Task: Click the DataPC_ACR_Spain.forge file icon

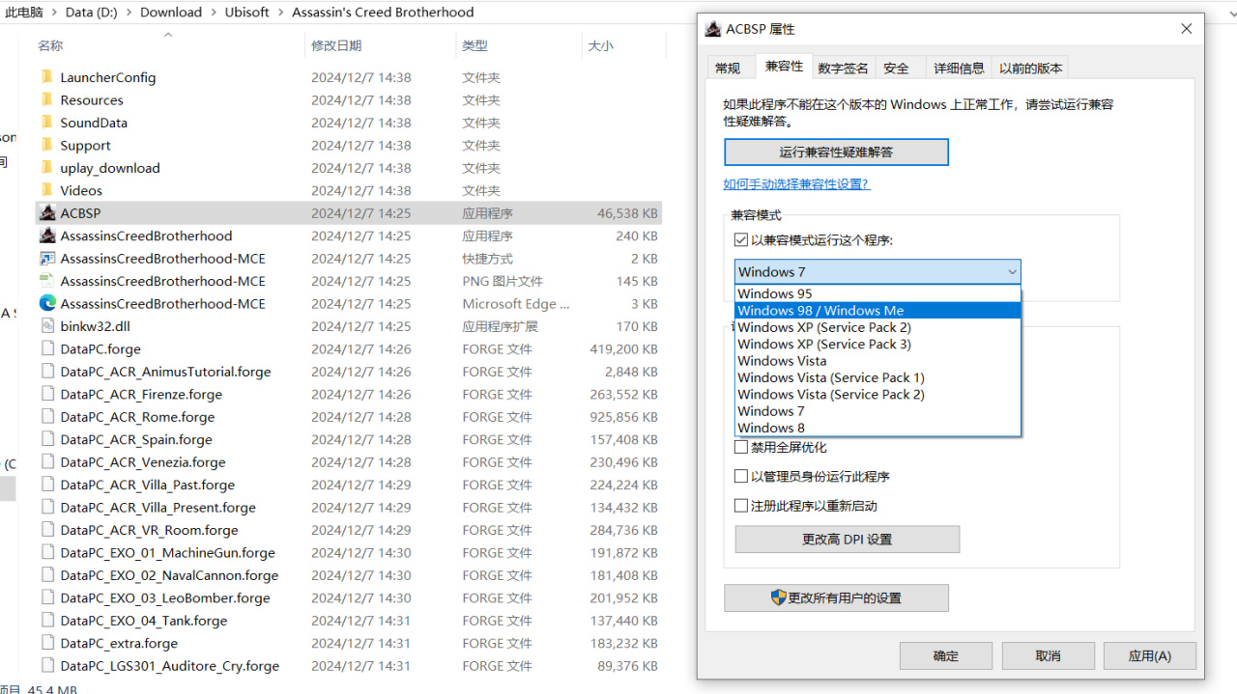Action: pyautogui.click(x=46, y=439)
